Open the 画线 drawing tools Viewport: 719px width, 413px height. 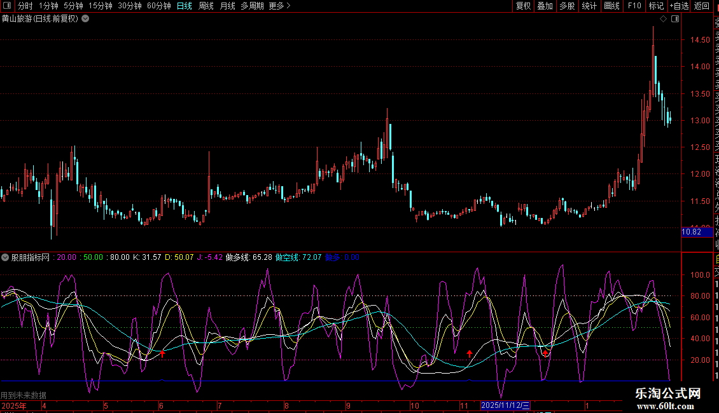coord(611,6)
